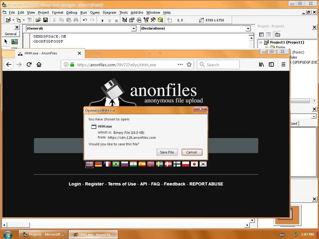Image resolution: width=319 pixels, height=239 pixels.
Task: Open the (Declarations) procedure dropdown
Action: point(248,28)
